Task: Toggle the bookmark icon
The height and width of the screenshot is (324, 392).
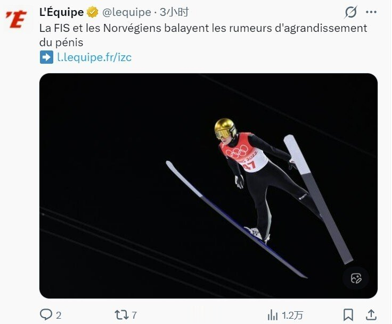Action: 348,315
